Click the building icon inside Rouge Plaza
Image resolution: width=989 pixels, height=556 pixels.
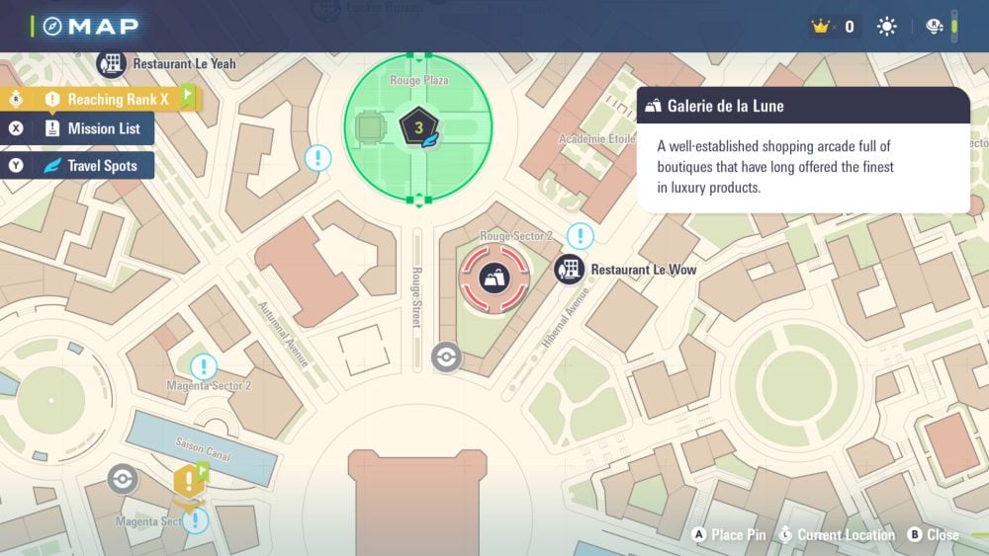[369, 127]
